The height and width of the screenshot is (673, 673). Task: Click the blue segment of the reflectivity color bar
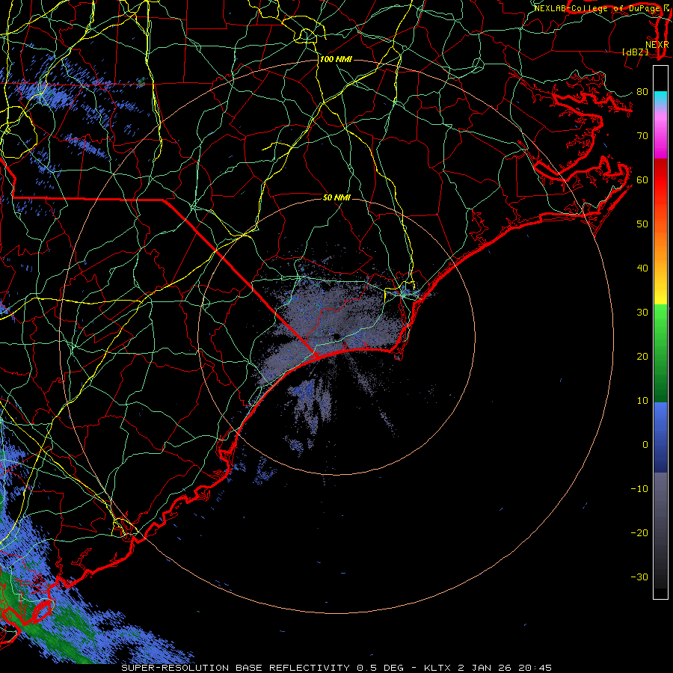tap(660, 437)
